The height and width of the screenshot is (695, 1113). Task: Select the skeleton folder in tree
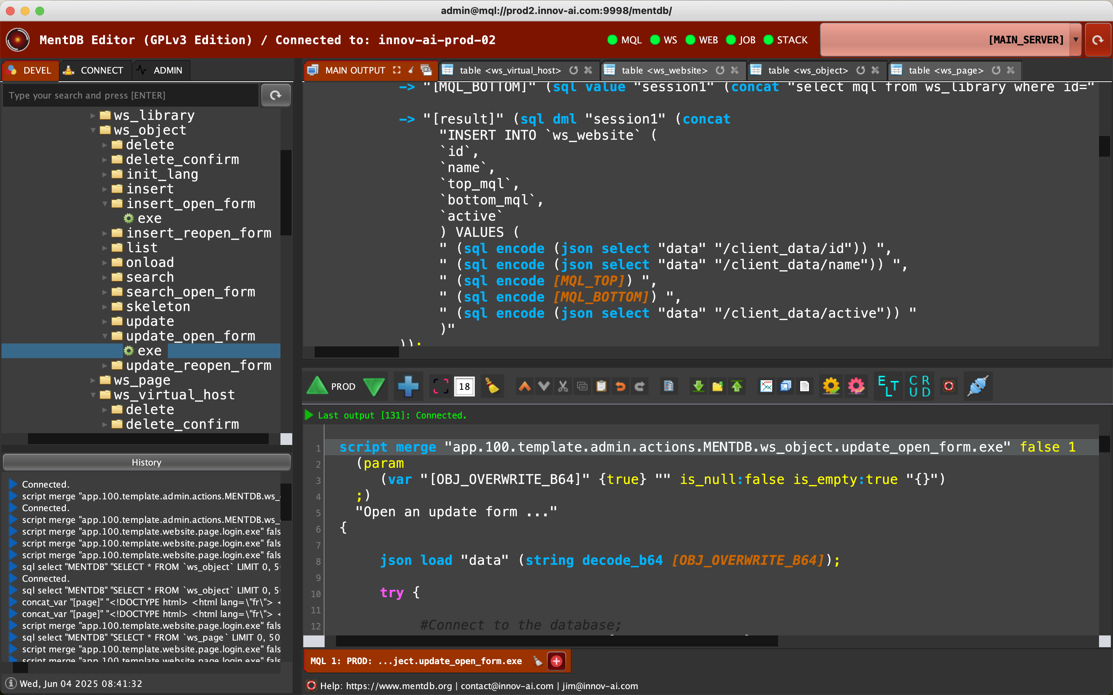coord(158,307)
